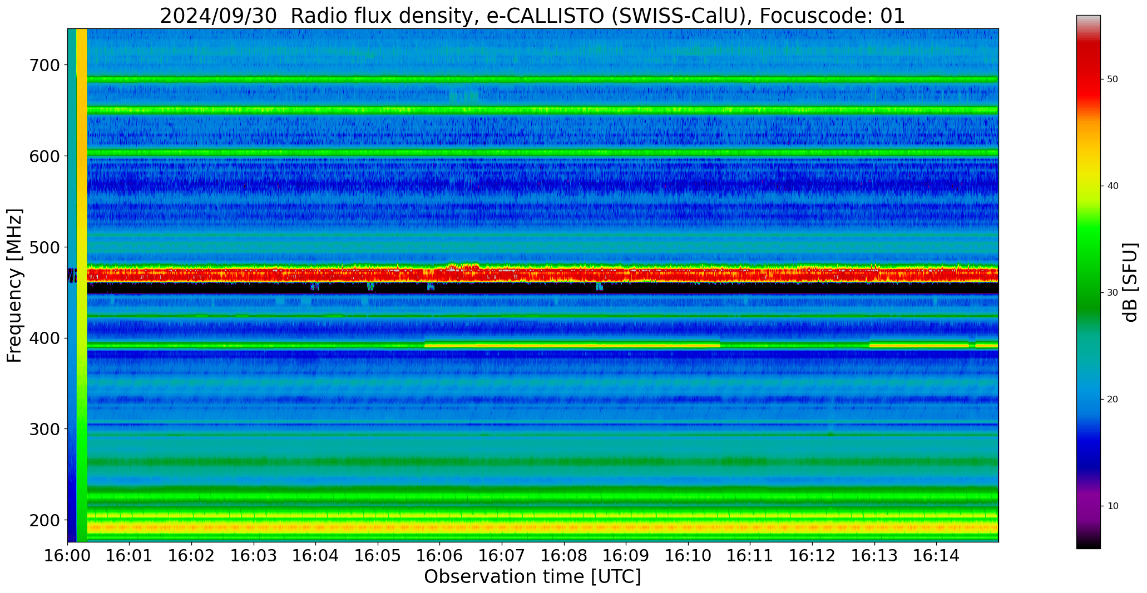This screenshot has height=593, width=1147.
Task: Click the green region of the colorbar
Action: (1088, 267)
